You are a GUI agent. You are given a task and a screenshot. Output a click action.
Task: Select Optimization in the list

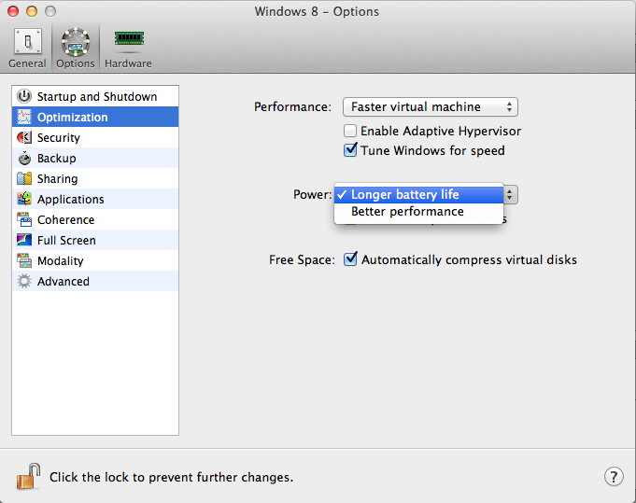(95, 118)
